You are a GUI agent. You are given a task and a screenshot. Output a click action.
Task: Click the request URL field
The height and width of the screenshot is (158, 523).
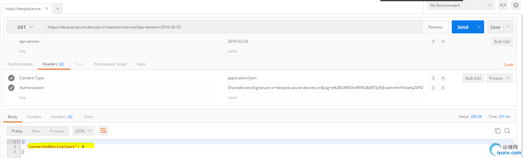point(233,27)
